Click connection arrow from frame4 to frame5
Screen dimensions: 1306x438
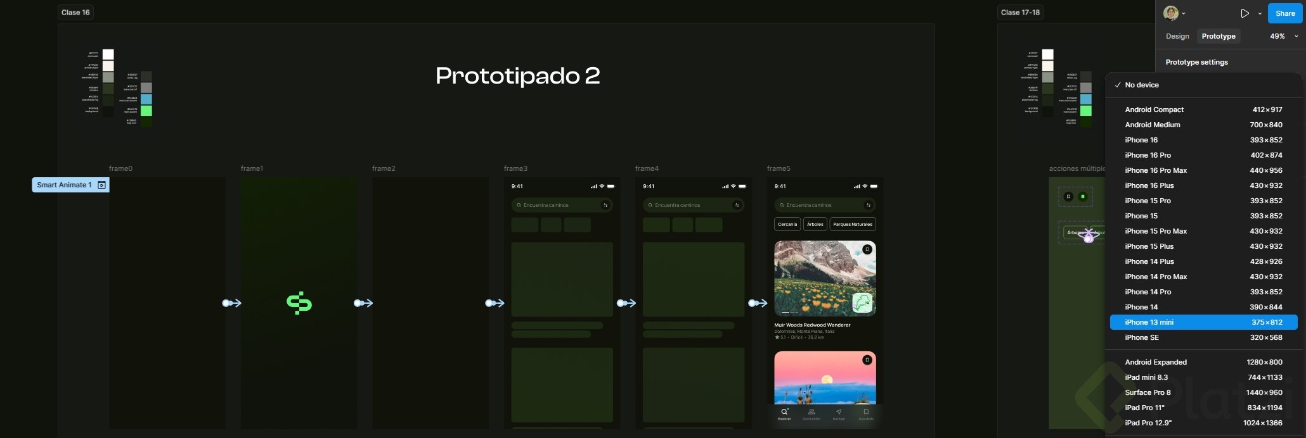[x=758, y=303]
